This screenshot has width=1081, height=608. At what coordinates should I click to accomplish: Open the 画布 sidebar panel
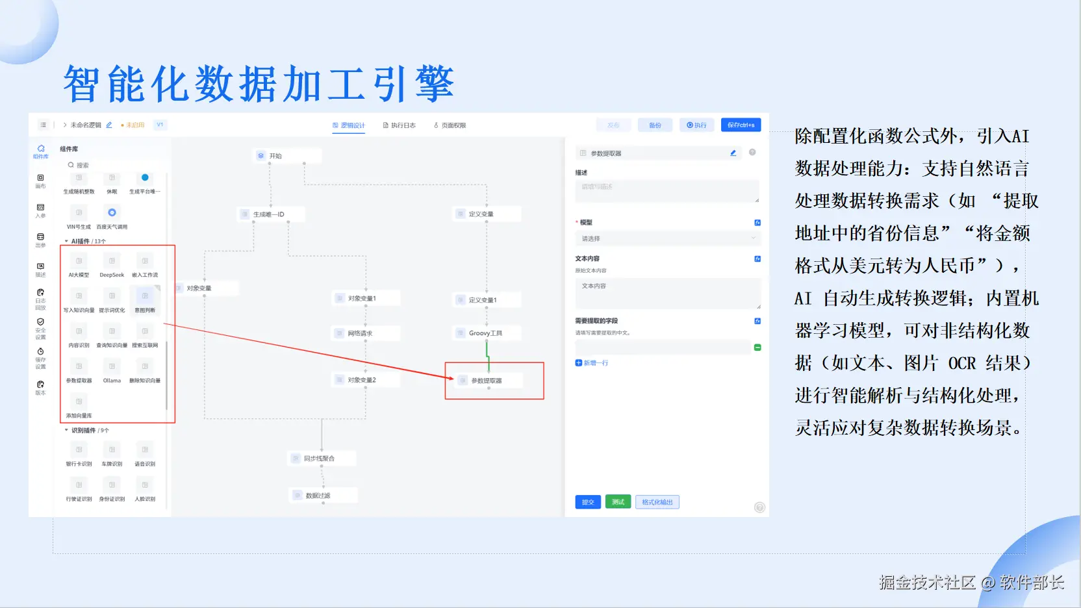[40, 181]
